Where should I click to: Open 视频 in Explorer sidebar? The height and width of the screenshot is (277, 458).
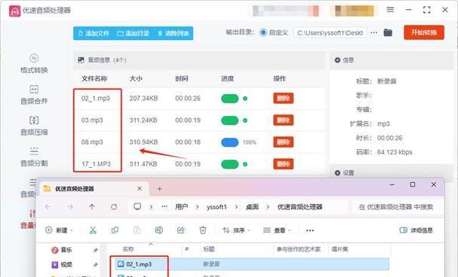pyautogui.click(x=62, y=264)
